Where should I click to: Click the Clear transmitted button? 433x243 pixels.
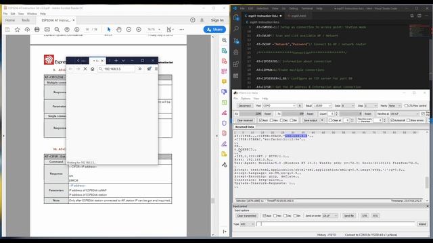[247, 216]
